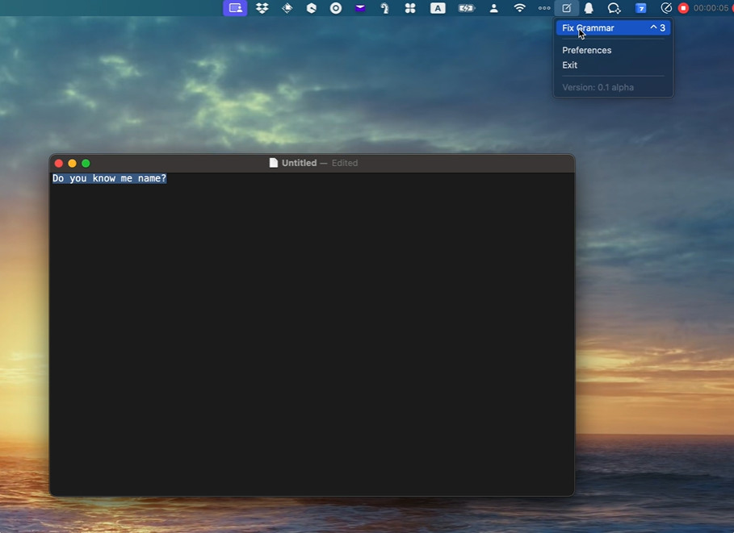The width and height of the screenshot is (734, 533).
Task: Click the hexagon-shaped menu bar icon
Action: tap(312, 8)
